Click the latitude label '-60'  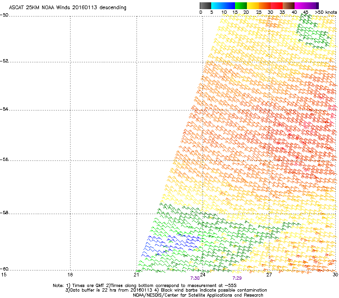tap(4, 269)
